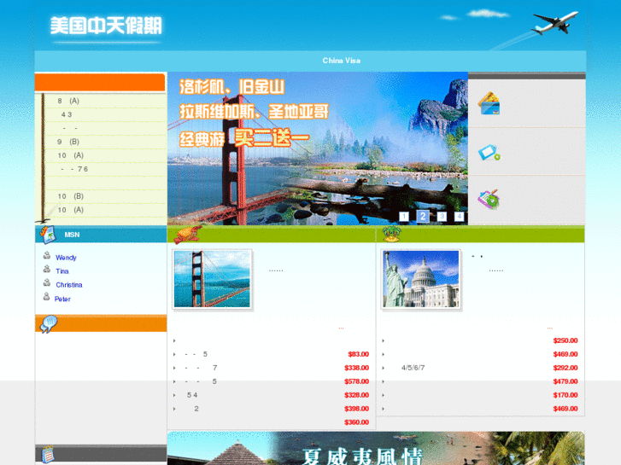621x465 pixels.
Task: Switch banner to slide 1
Action: point(403,217)
